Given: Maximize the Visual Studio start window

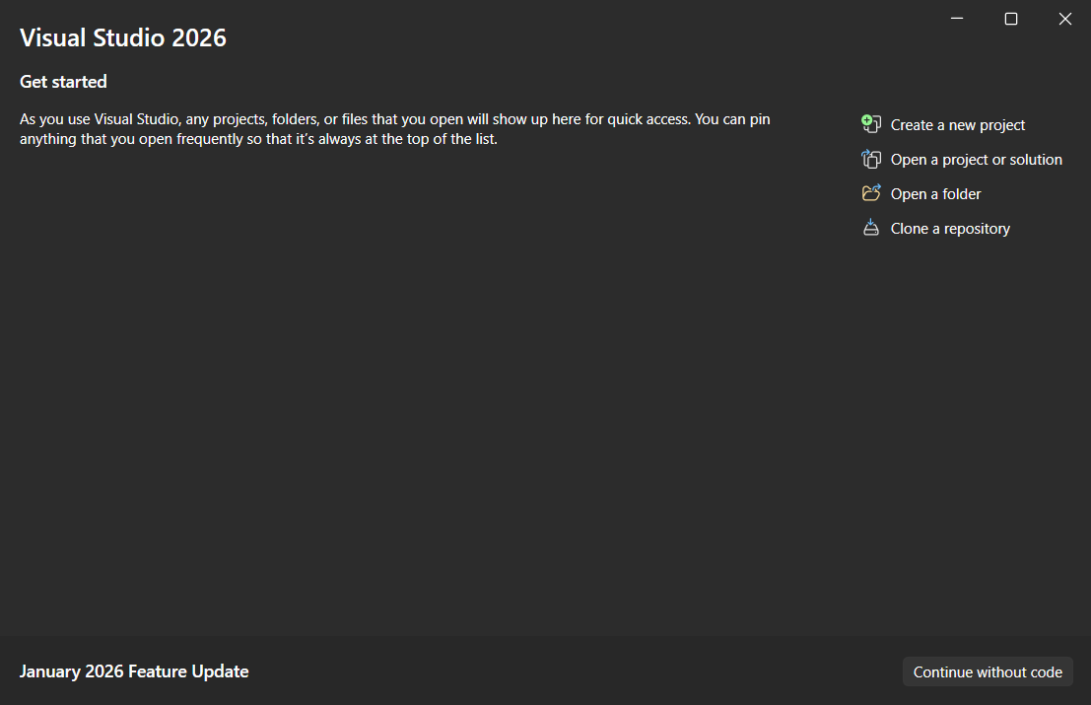Looking at the screenshot, I should pos(1011,19).
